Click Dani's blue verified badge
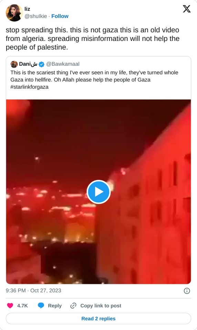Image resolution: width=197 pixels, height=330 pixels. [42, 64]
